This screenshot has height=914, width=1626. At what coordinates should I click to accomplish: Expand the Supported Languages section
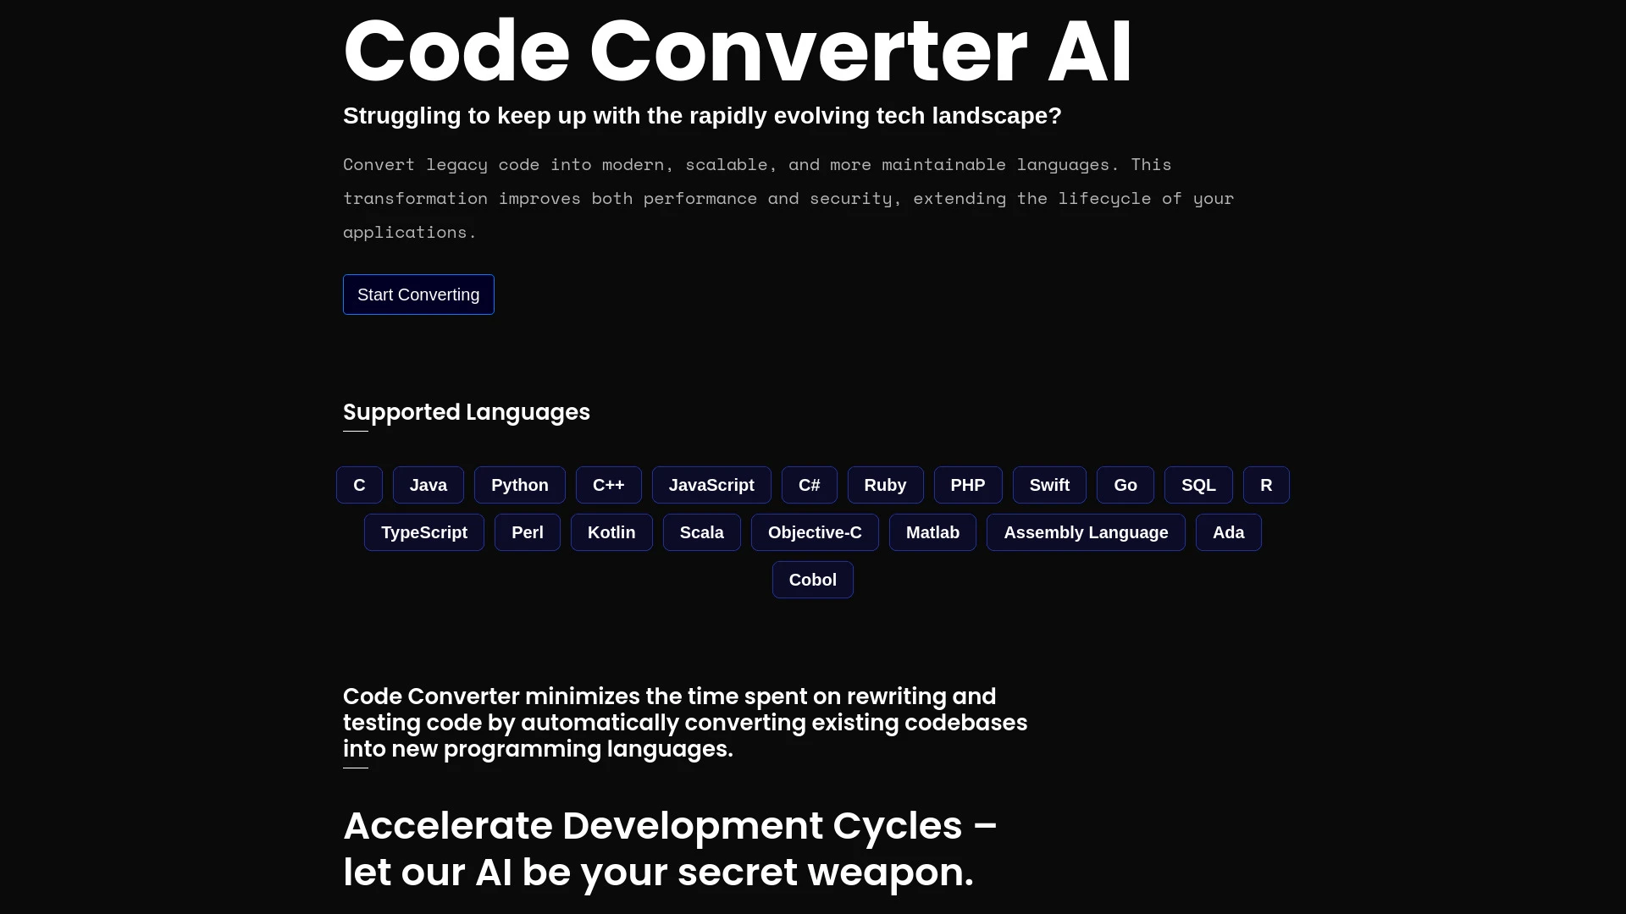click(466, 412)
